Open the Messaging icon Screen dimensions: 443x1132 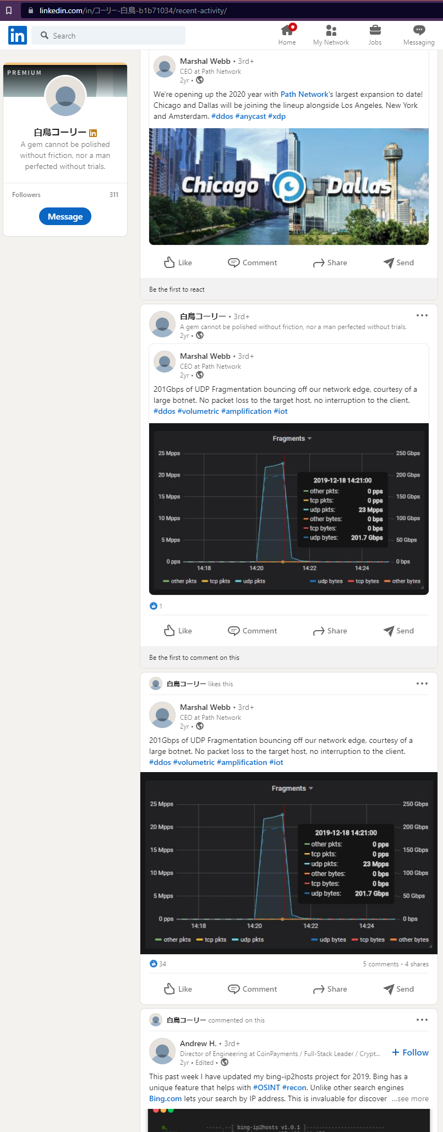tap(419, 31)
